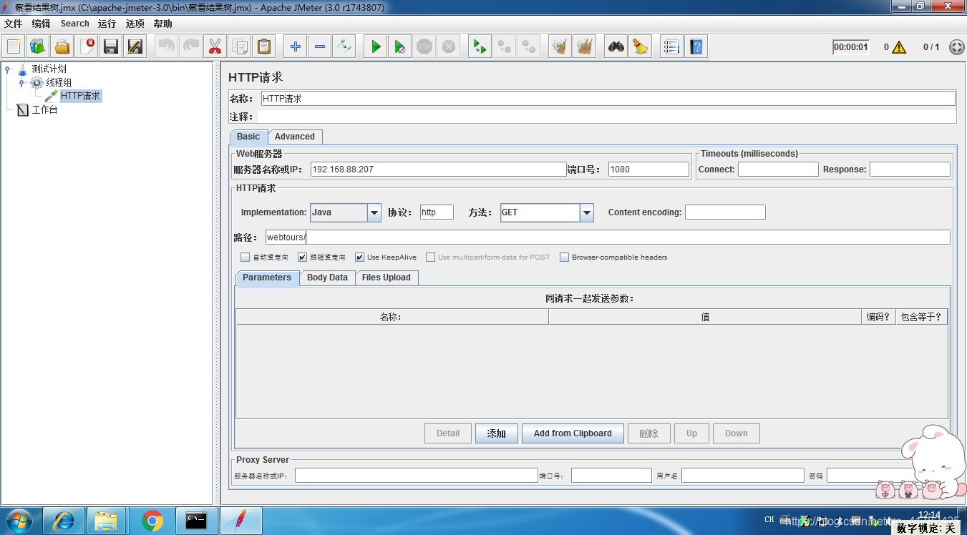Reset search with broom icon
The height and width of the screenshot is (535, 967).
tap(641, 47)
